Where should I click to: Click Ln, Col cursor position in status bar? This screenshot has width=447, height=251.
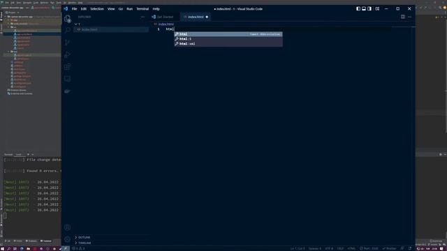[x=298, y=248]
